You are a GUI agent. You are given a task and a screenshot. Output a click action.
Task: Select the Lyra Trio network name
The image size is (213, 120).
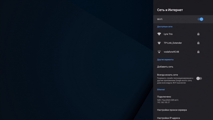tap(168, 34)
